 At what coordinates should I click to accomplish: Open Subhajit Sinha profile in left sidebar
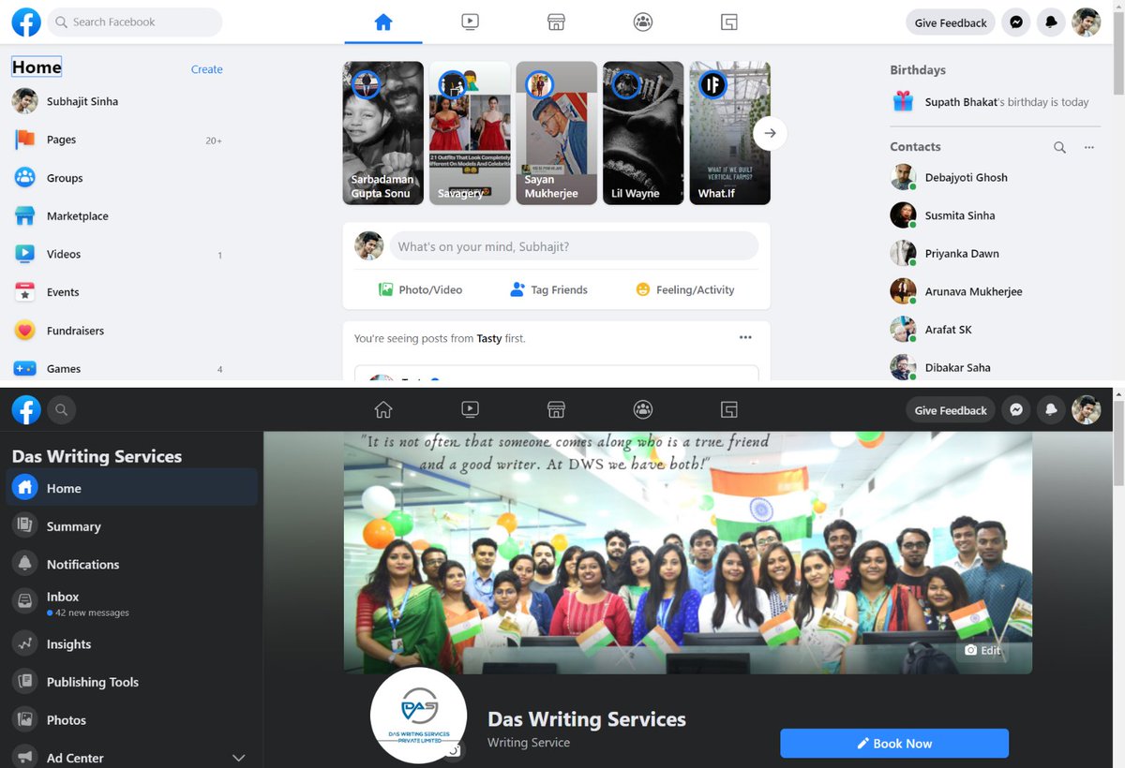pos(117,101)
